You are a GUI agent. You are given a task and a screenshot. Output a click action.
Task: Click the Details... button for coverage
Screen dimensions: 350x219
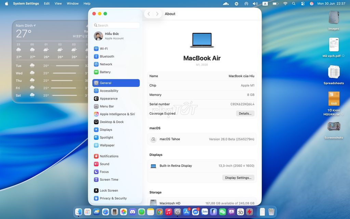click(x=245, y=114)
